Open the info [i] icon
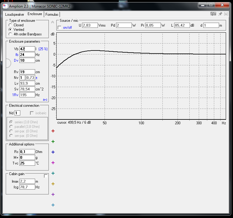Viewport: 233px width, 218px height. click(x=226, y=14)
